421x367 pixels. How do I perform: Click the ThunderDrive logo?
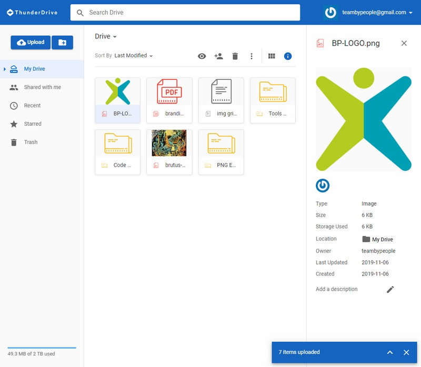pyautogui.click(x=33, y=13)
